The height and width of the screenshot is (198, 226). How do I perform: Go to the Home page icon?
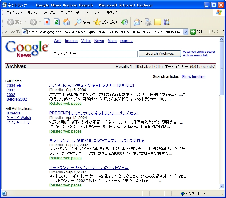[66, 22]
